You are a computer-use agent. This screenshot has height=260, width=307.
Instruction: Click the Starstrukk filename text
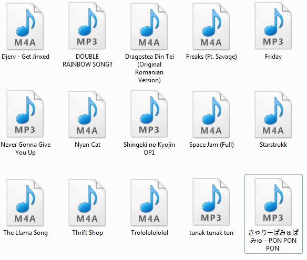tap(273, 145)
